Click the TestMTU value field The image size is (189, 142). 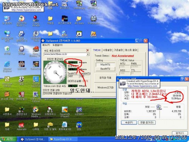pos(73,76)
